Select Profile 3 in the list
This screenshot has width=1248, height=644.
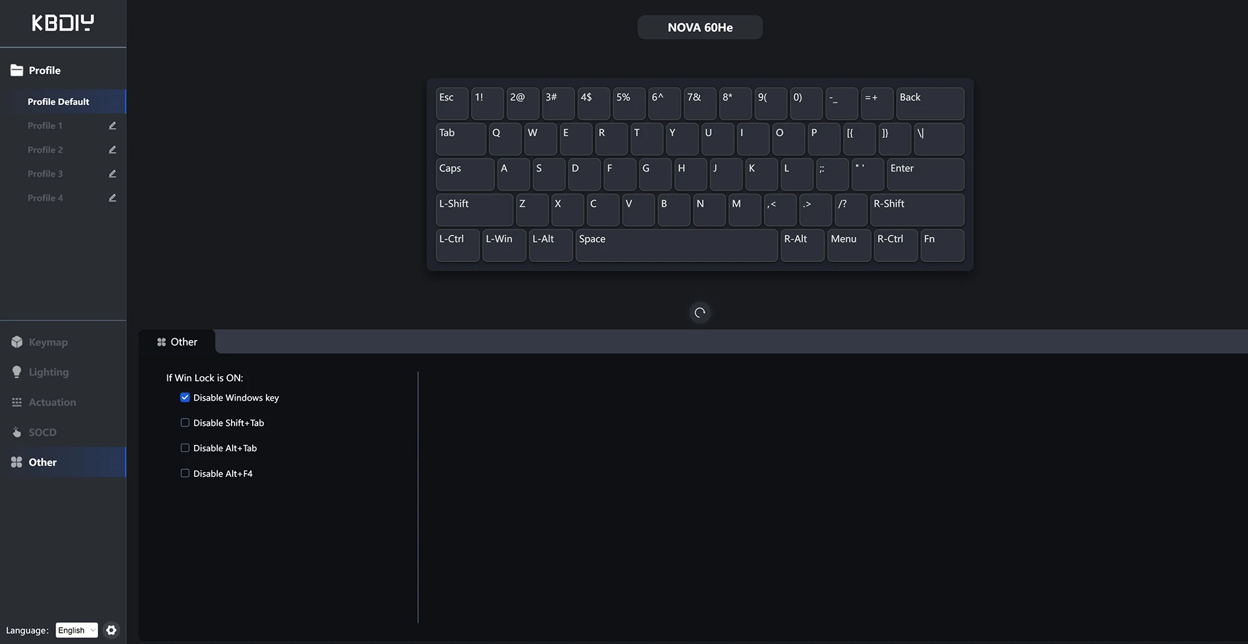coord(45,173)
